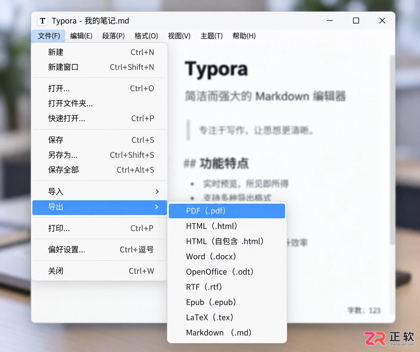Click the 功能特点 heading in the document

point(224,163)
